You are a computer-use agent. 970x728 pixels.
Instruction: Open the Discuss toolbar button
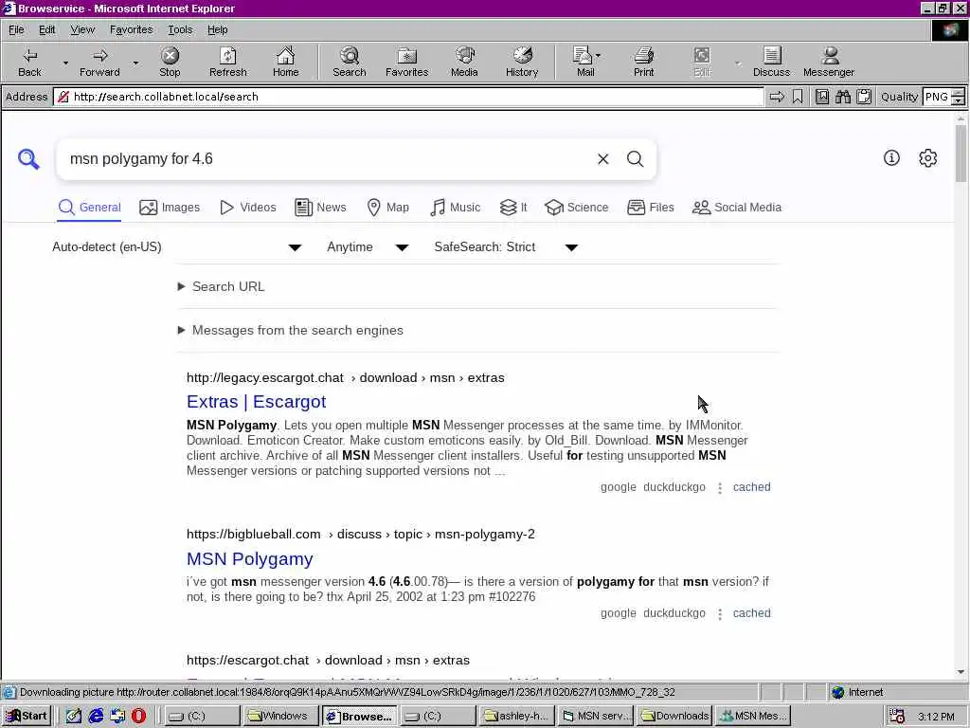point(771,62)
